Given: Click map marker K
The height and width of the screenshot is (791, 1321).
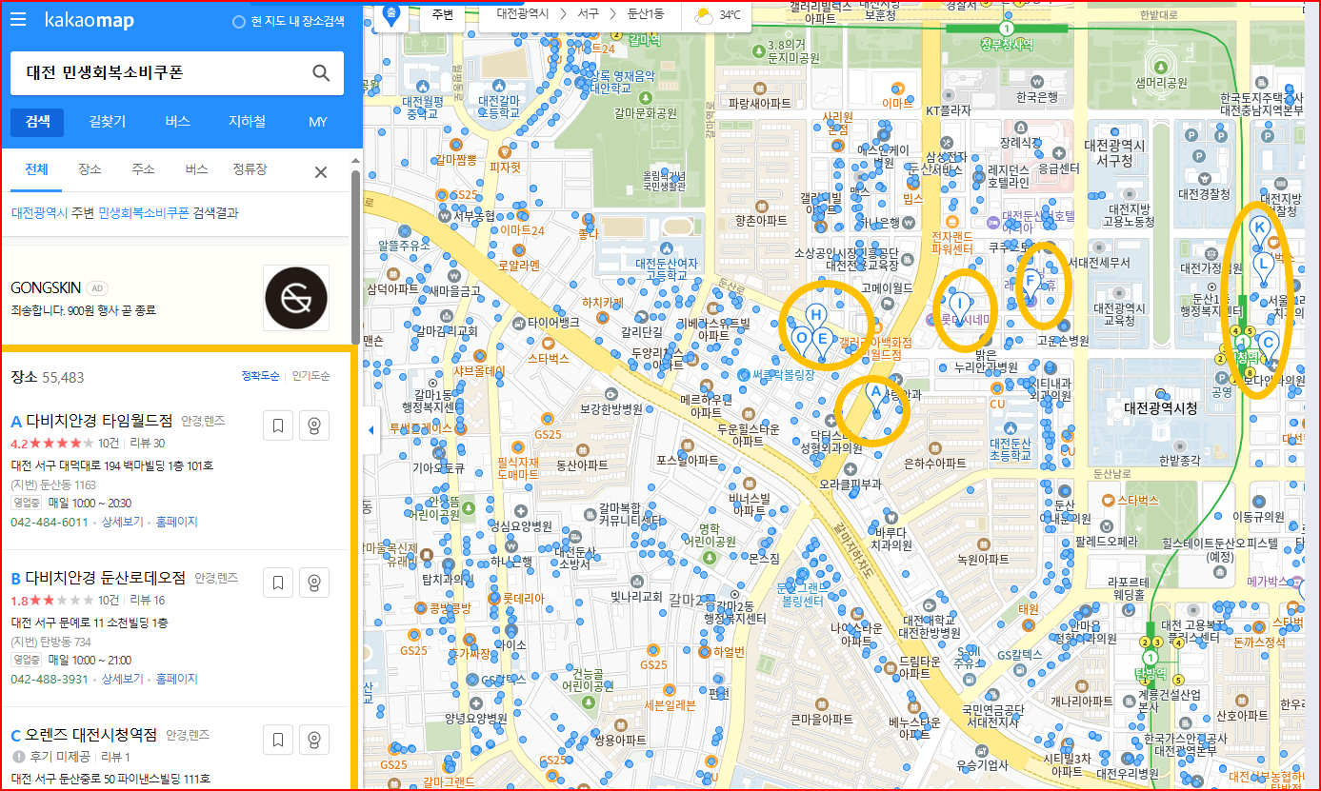Looking at the screenshot, I should [x=1258, y=229].
